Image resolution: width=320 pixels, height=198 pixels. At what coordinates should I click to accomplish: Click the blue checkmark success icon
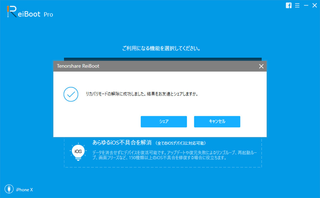point(71,94)
